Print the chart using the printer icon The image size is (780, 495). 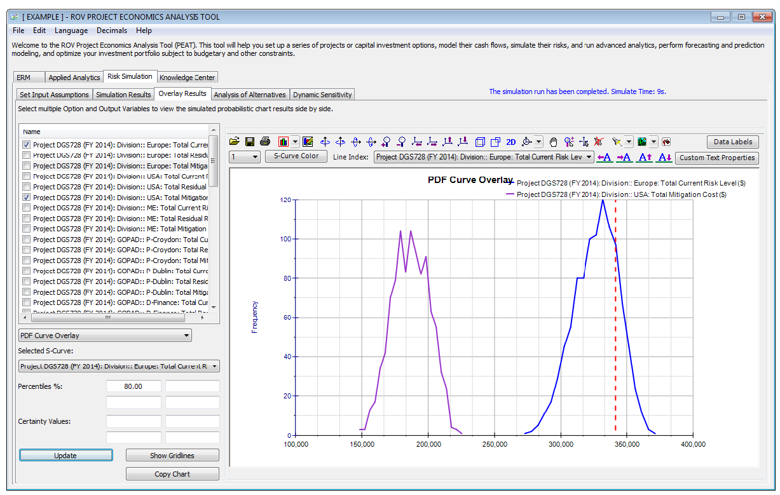(265, 142)
